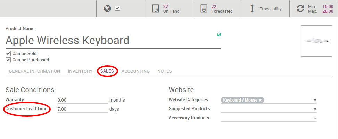The image size is (338, 139).
Task: Click the reordering rules refresh icon
Action: click(x=300, y=9)
